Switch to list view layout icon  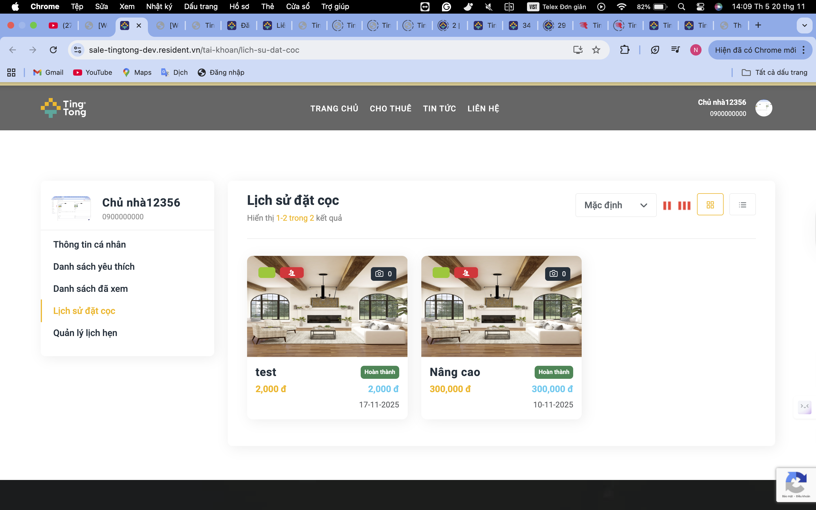point(742,205)
